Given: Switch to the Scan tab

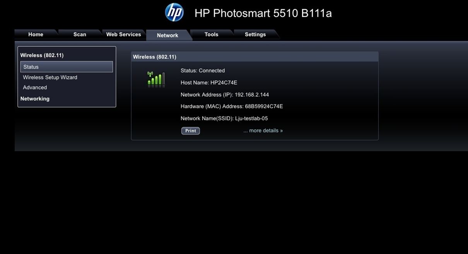Looking at the screenshot, I should click(x=80, y=34).
